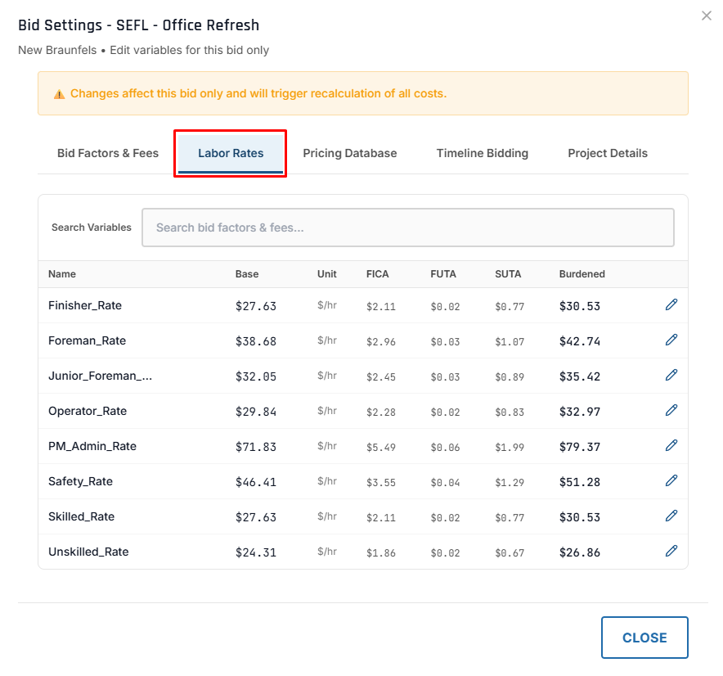
Task: Edit the Skilled_Rate row with pencil icon
Action: [x=671, y=516]
